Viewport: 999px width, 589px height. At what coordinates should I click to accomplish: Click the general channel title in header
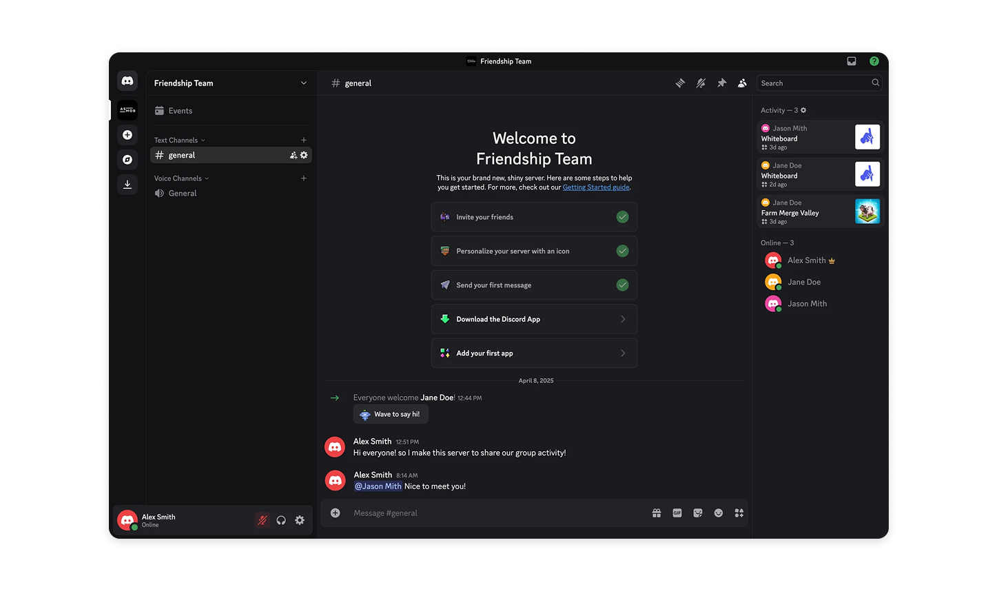click(x=358, y=83)
